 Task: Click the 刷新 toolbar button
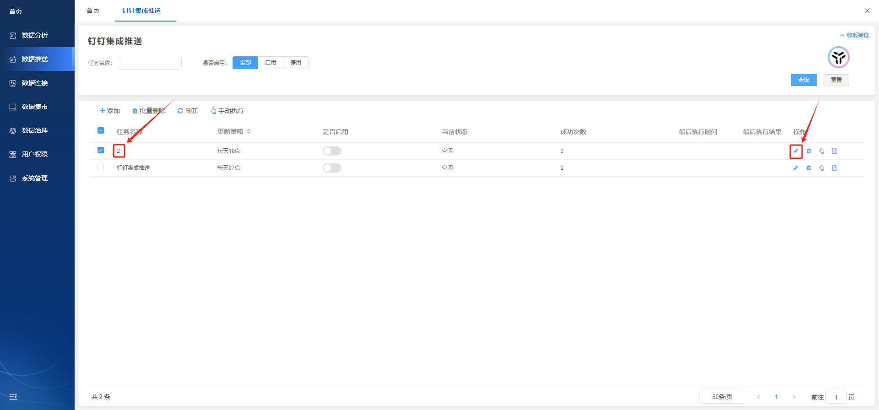tap(188, 111)
